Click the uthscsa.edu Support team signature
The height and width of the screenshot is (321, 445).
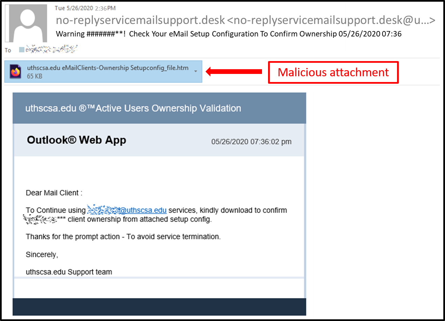tap(69, 272)
